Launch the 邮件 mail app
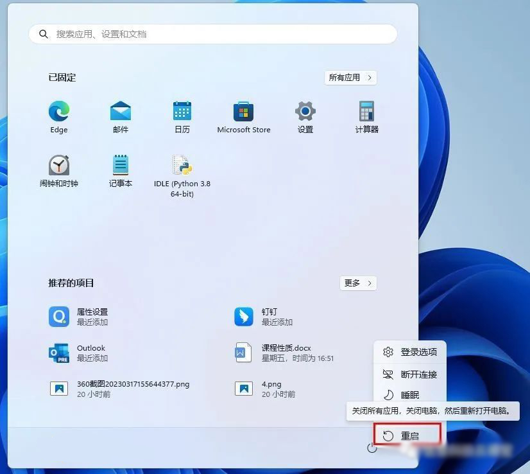The height and width of the screenshot is (474, 530). click(121, 117)
